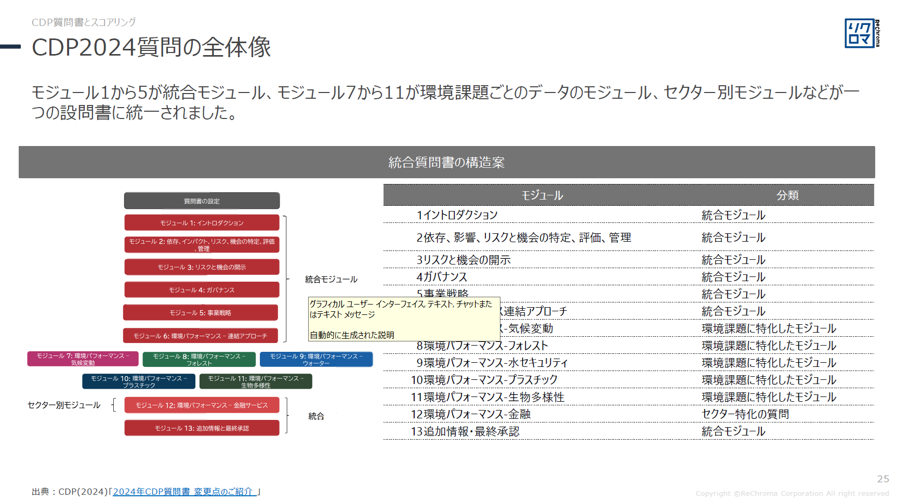898x502 pixels.
Task: Select the モジュール 11 生物多様性 box
Action: point(256,381)
